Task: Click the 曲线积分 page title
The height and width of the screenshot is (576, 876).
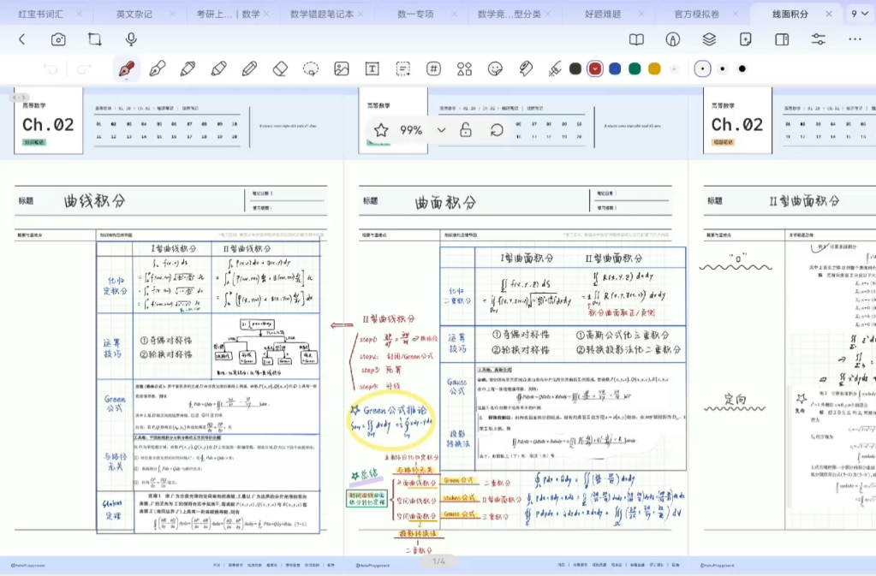Action: click(94, 200)
